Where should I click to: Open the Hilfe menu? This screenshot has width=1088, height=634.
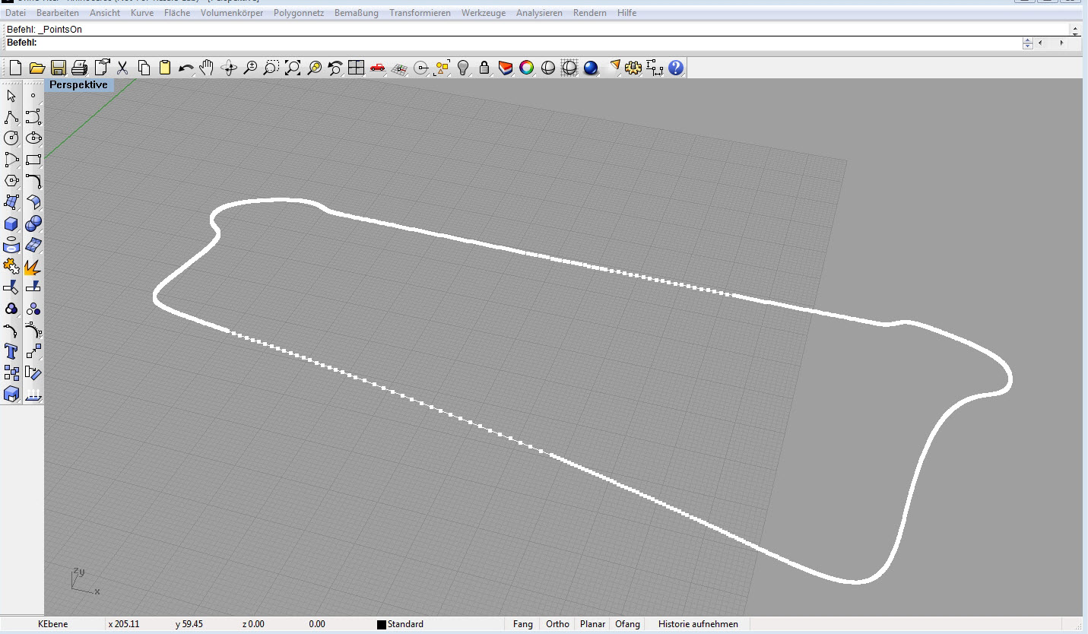click(x=627, y=13)
